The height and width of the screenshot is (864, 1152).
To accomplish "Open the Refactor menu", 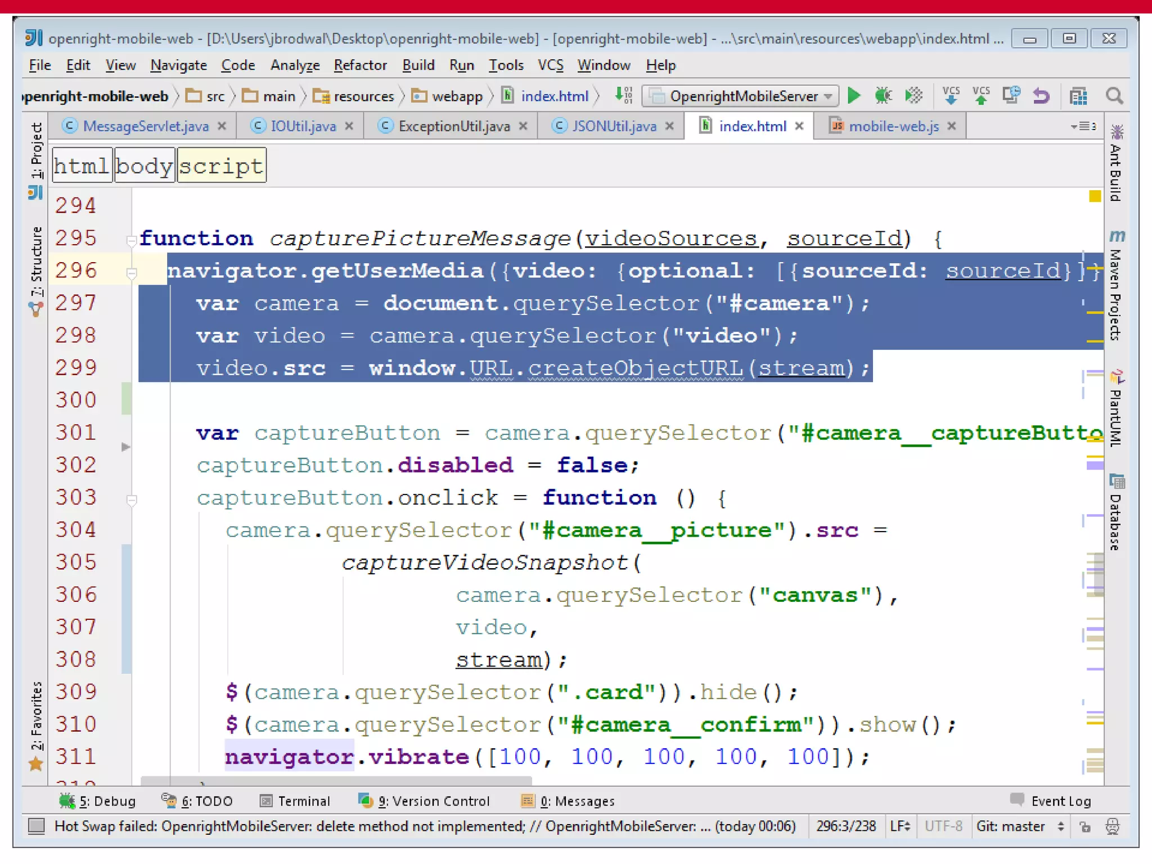I will [x=360, y=65].
